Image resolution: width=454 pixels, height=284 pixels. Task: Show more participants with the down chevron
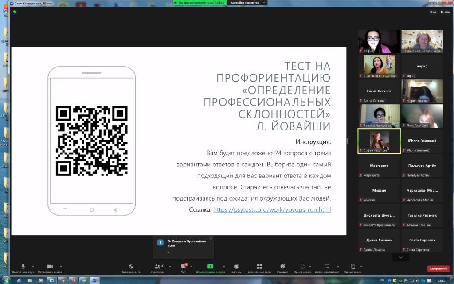coord(400,257)
